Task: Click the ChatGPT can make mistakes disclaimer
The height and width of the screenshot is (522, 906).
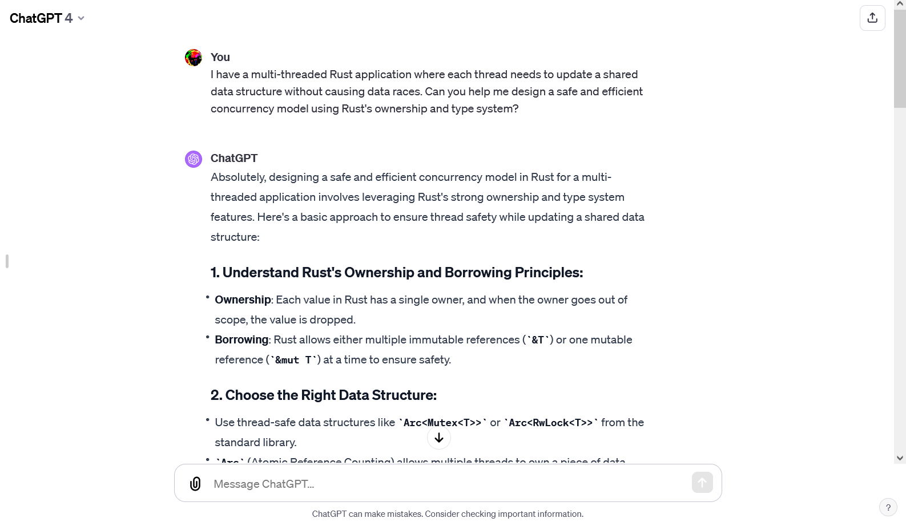Action: pos(448,514)
